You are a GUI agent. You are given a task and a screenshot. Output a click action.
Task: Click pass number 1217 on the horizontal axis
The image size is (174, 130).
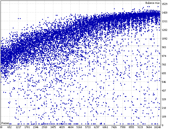[x=18, y=127]
